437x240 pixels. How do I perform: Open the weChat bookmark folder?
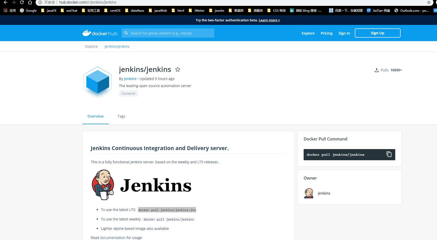pos(69,10)
